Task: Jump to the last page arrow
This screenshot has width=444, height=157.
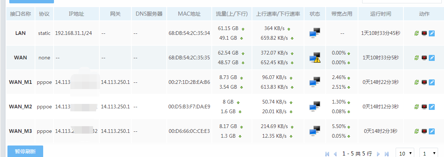Action: [x=387, y=154]
